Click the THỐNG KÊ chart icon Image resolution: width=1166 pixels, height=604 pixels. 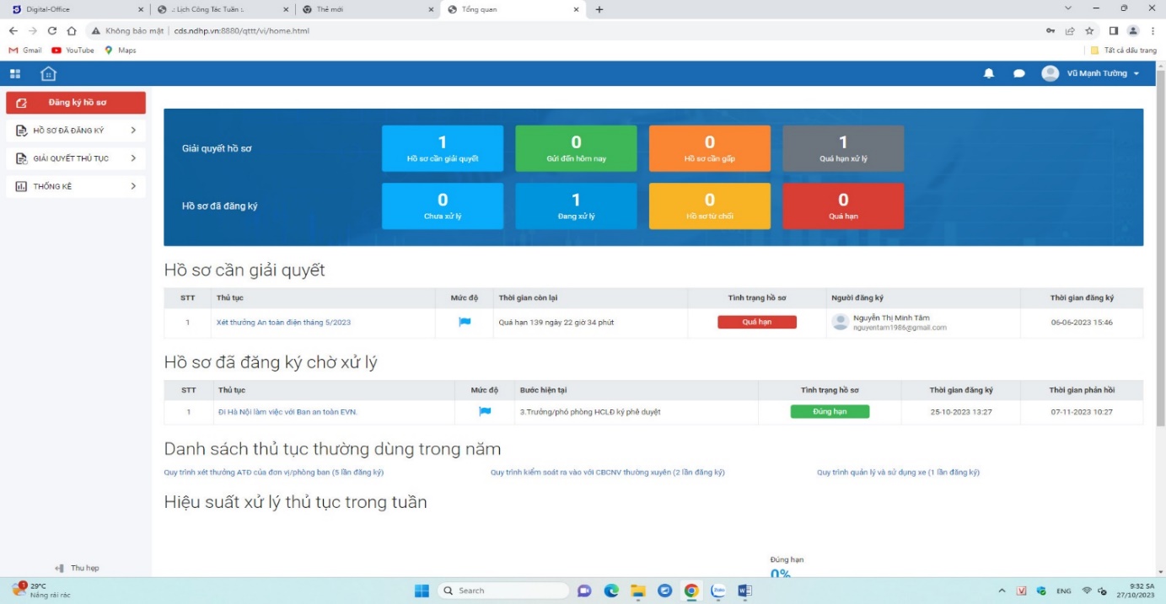point(22,186)
